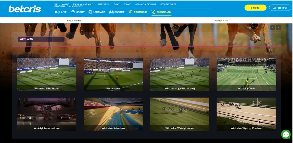This screenshot has width=293, height=143.
Task: Switch to the BetConstruct tab
Action: pyautogui.click(x=74, y=21)
